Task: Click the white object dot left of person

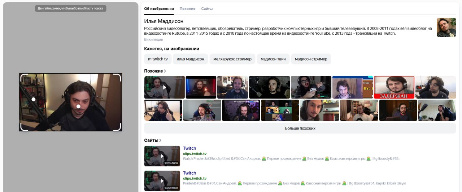Action: (34, 99)
